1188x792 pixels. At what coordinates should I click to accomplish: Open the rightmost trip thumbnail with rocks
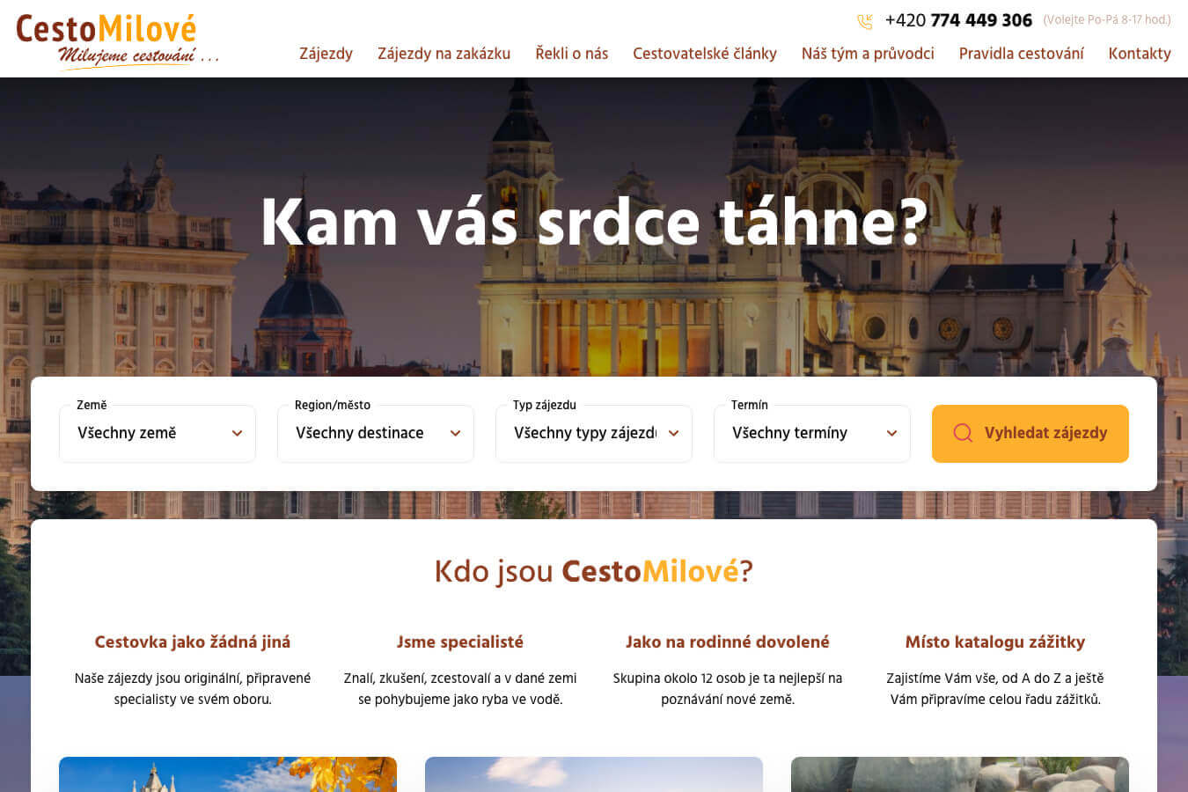click(960, 774)
